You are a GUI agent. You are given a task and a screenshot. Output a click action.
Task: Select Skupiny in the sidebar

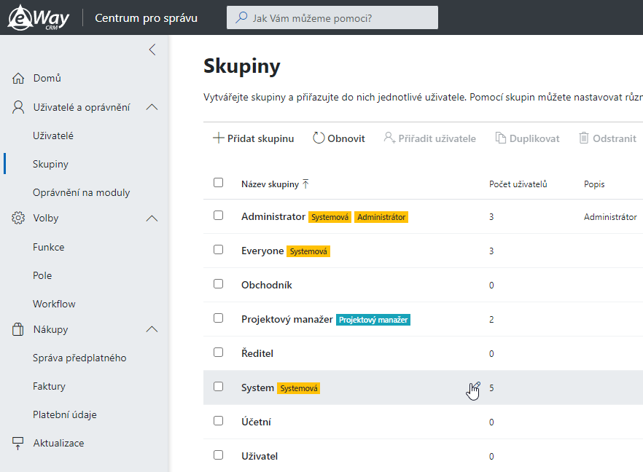50,164
